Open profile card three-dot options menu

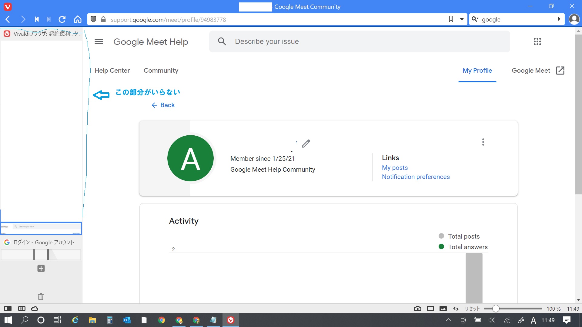483,142
